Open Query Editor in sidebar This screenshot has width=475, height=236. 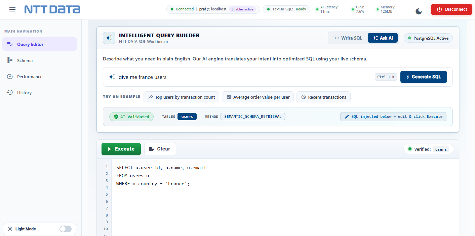coord(39,44)
